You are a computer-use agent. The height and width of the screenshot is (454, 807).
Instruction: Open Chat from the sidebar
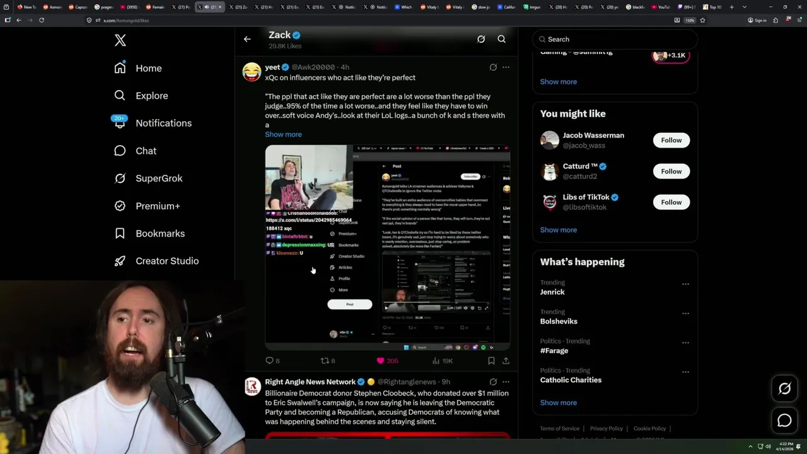pyautogui.click(x=135, y=151)
